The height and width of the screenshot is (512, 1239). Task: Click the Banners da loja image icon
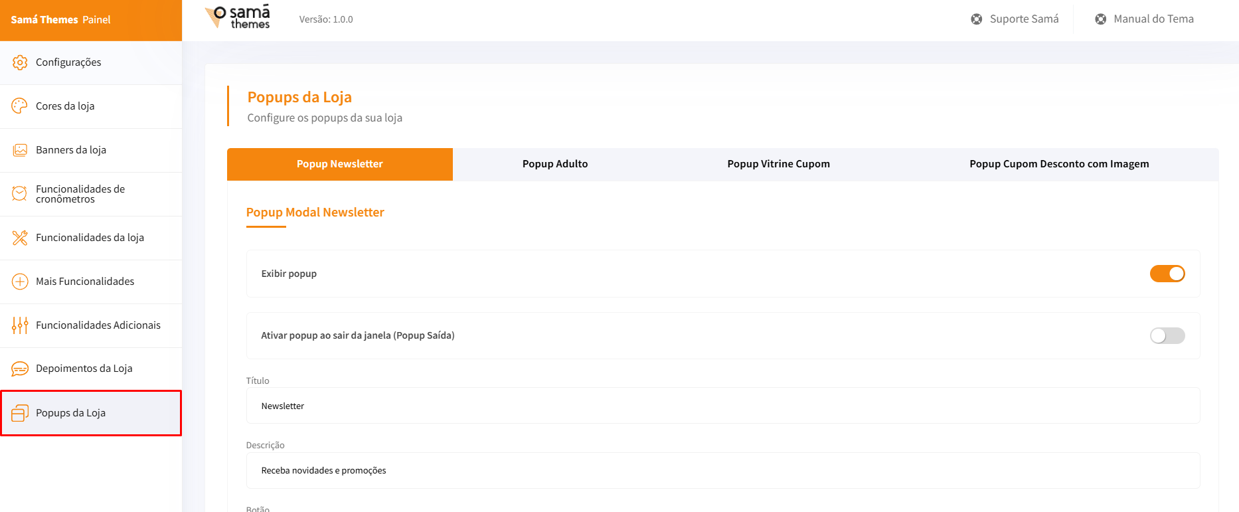[20, 150]
